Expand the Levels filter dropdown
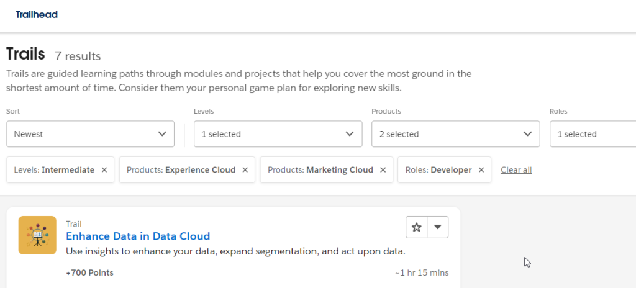 tap(278, 134)
